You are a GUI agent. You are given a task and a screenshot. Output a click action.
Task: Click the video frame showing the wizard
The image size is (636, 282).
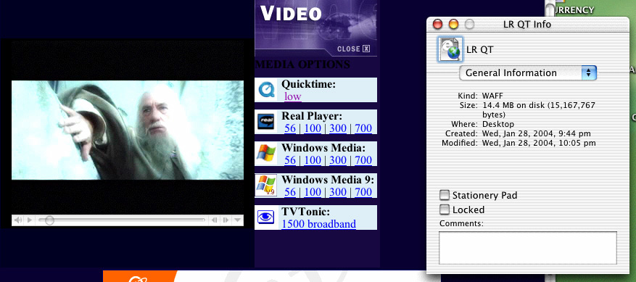tap(128, 130)
